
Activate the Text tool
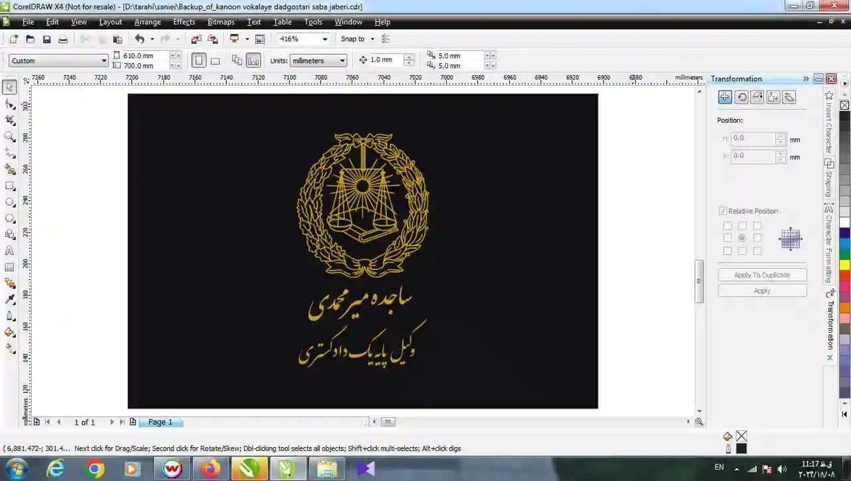point(9,251)
